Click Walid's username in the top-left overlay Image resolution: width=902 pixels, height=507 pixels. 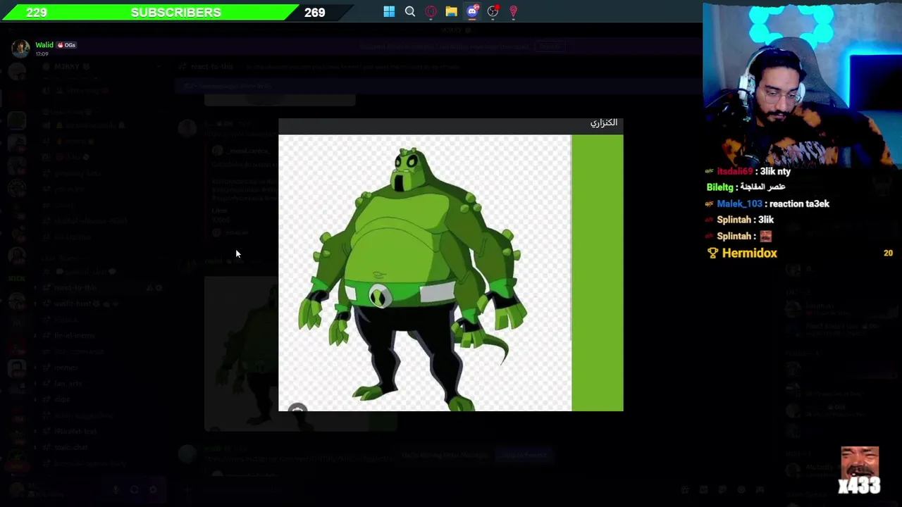pyautogui.click(x=44, y=45)
